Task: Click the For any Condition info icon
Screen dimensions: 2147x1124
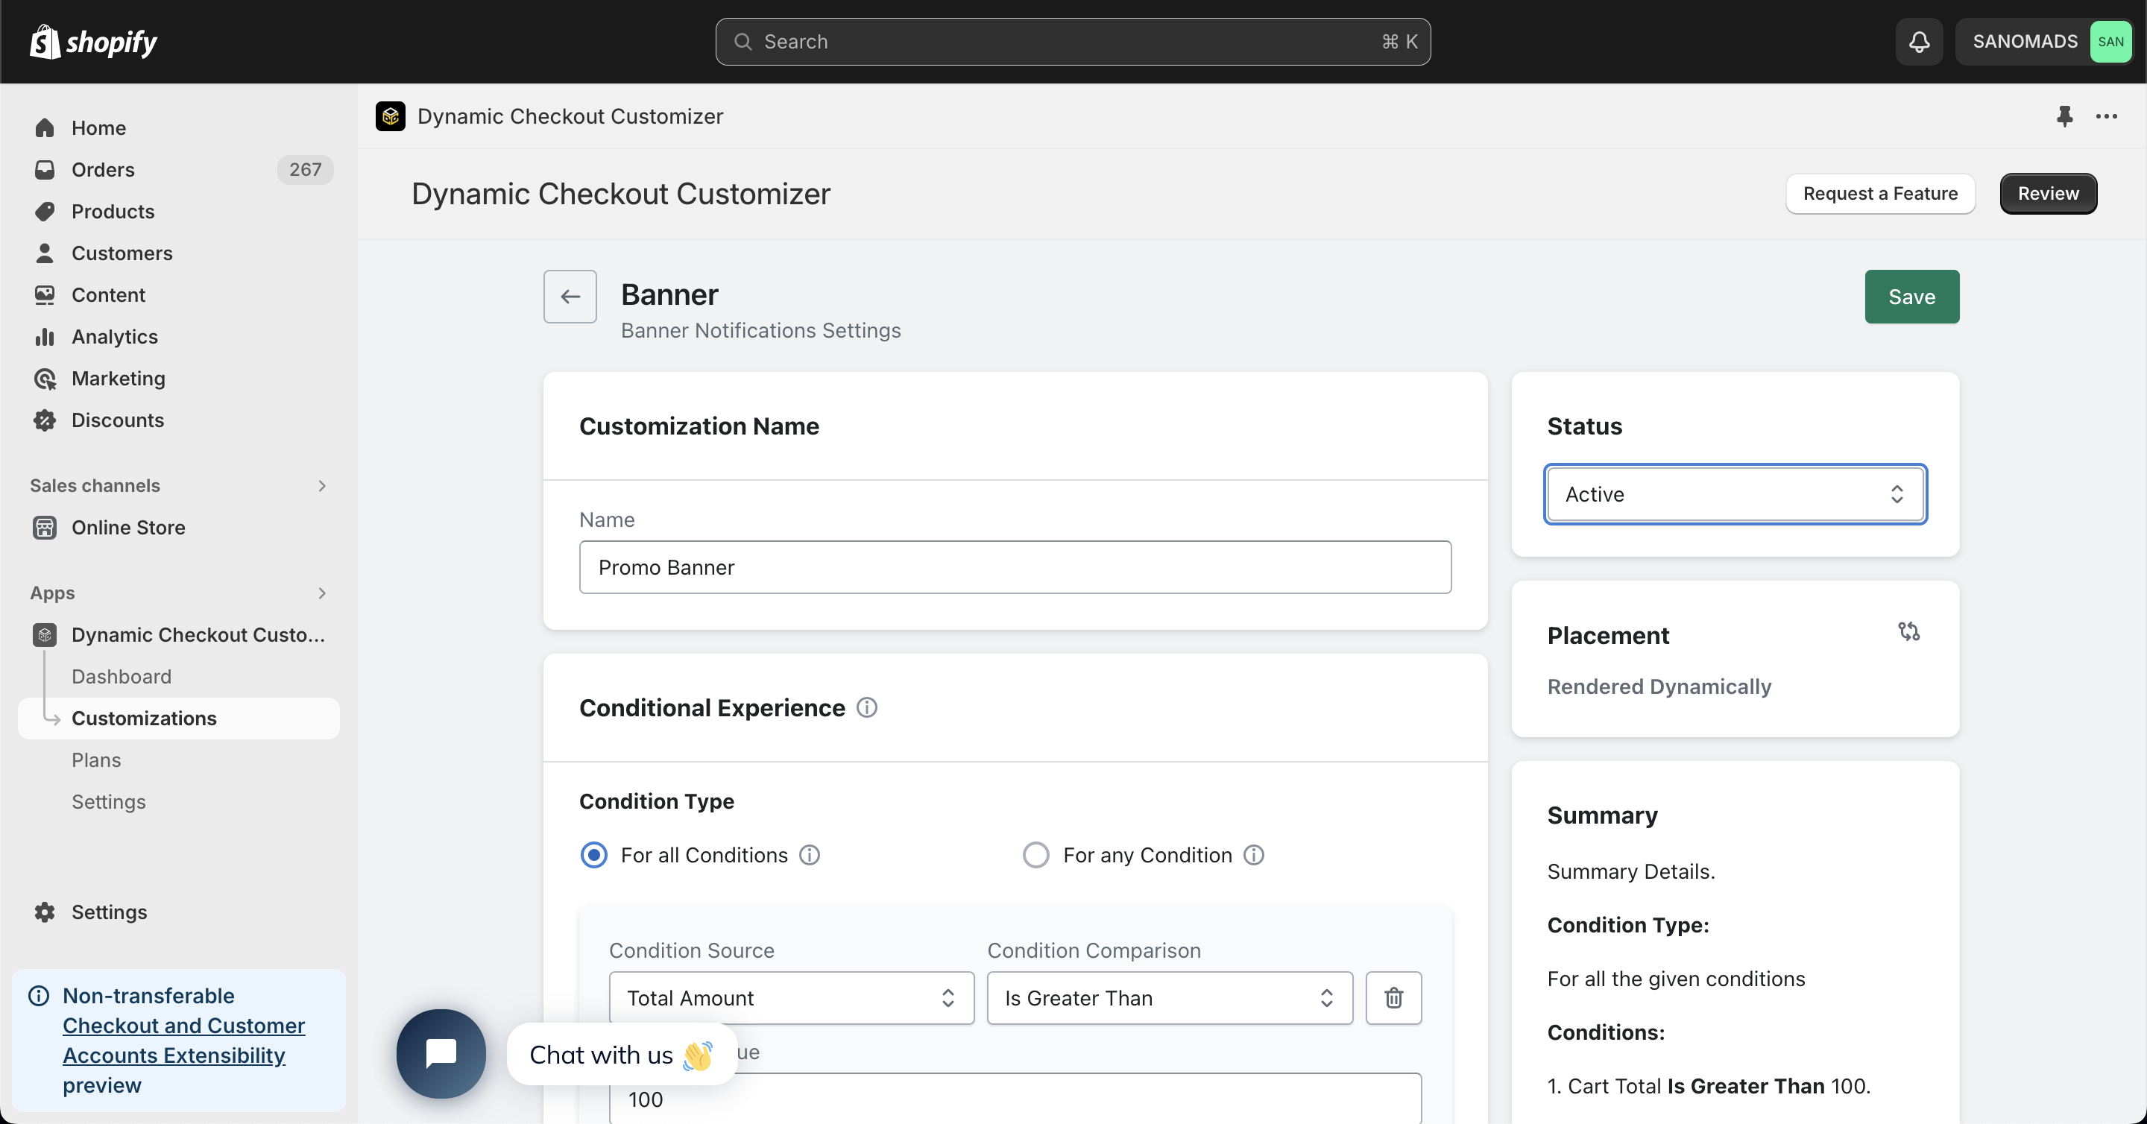Action: coord(1253,855)
